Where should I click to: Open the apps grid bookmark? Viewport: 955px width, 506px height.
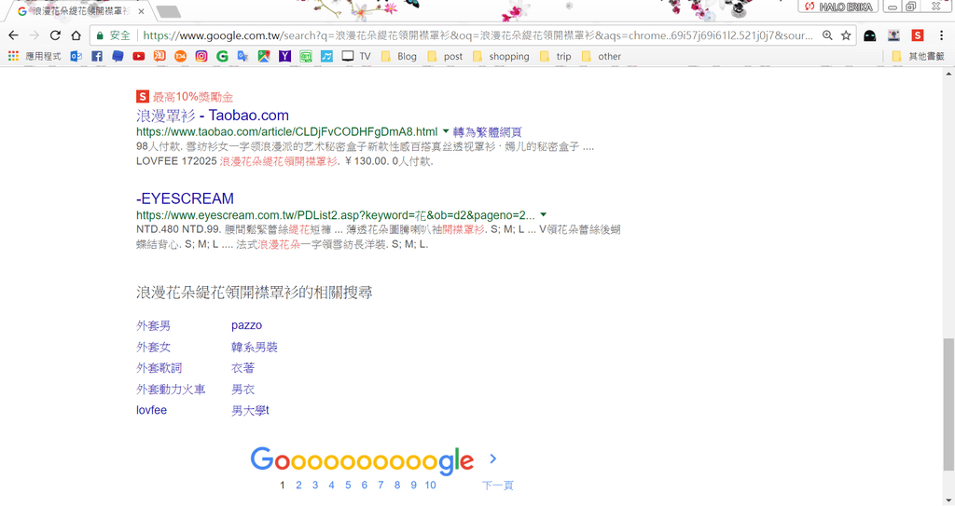pyautogui.click(x=13, y=56)
